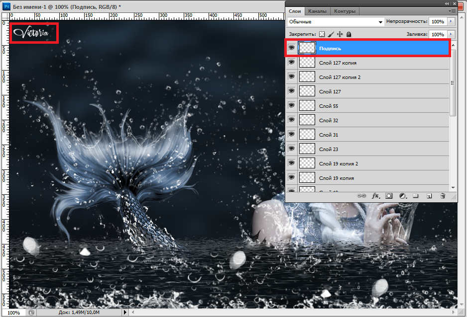Select the Слой 127 копия 2 layer
This screenshot has height=317, width=467.
point(367,77)
